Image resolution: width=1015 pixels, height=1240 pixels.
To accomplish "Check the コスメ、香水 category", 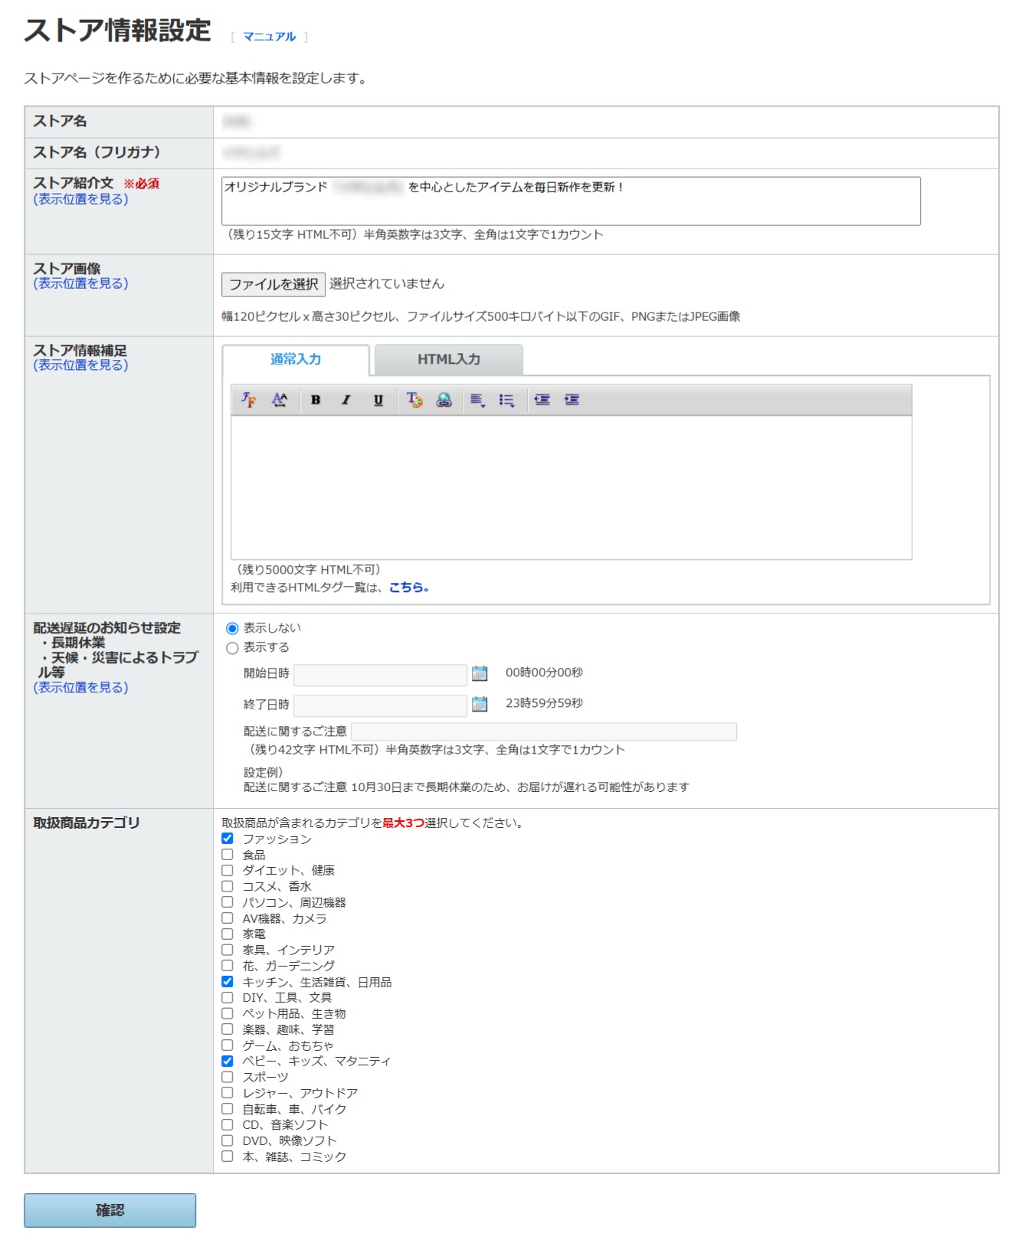I will (x=228, y=886).
